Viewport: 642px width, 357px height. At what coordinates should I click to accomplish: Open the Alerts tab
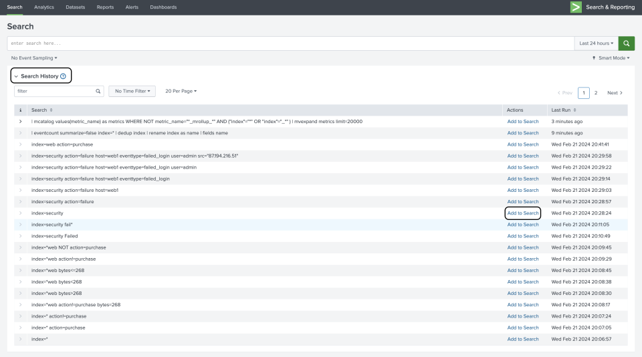coord(132,7)
